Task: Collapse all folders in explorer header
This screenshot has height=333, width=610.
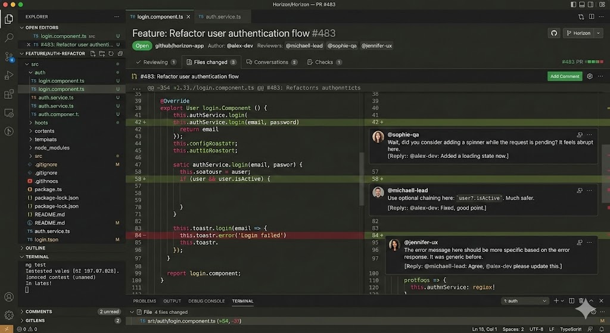Action: (x=120, y=54)
